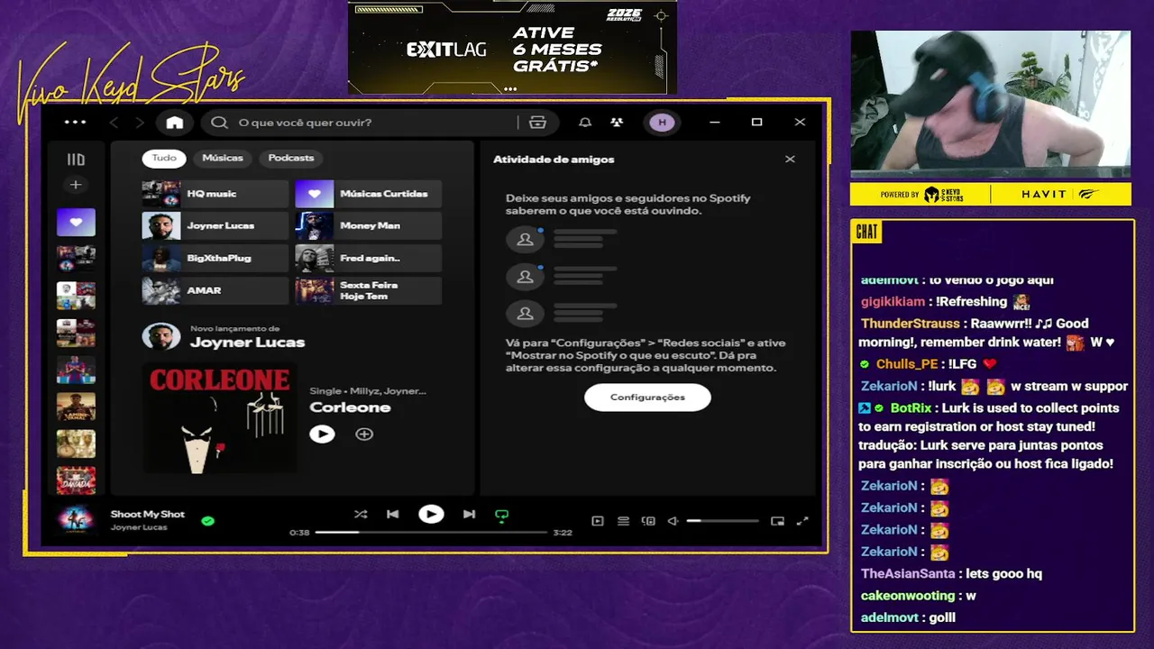Open the HQ music playlist tile

pos(215,194)
